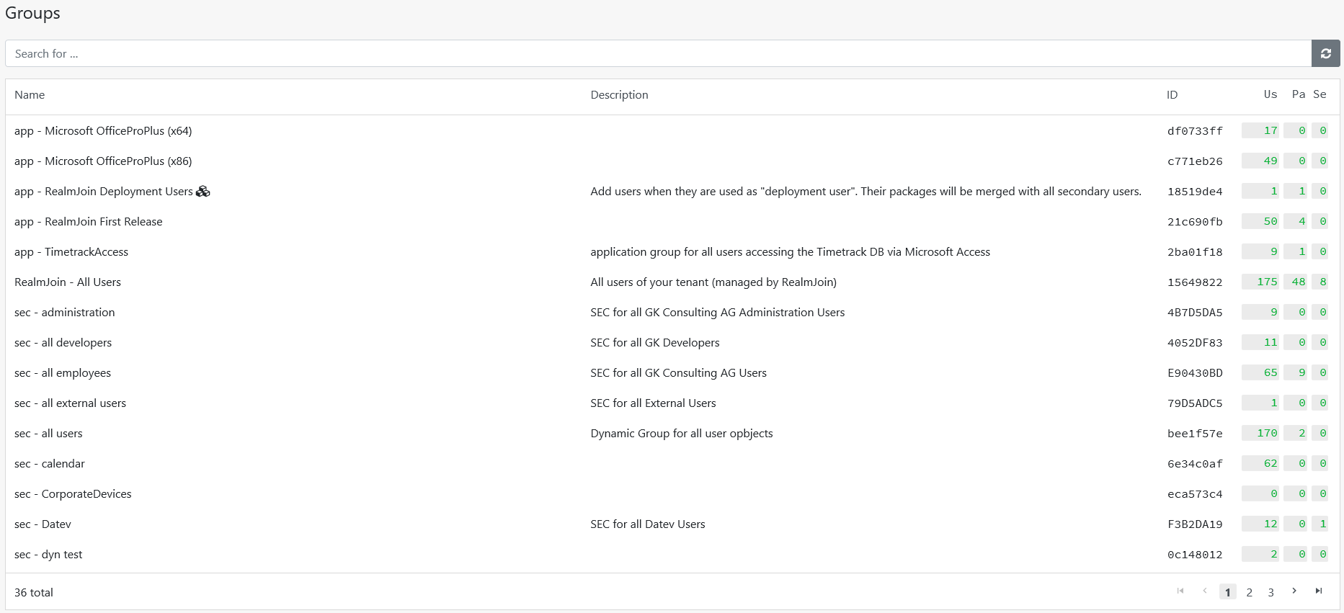1344x613 pixels.
Task: Click ID 18519de4
Action: pos(1195,192)
